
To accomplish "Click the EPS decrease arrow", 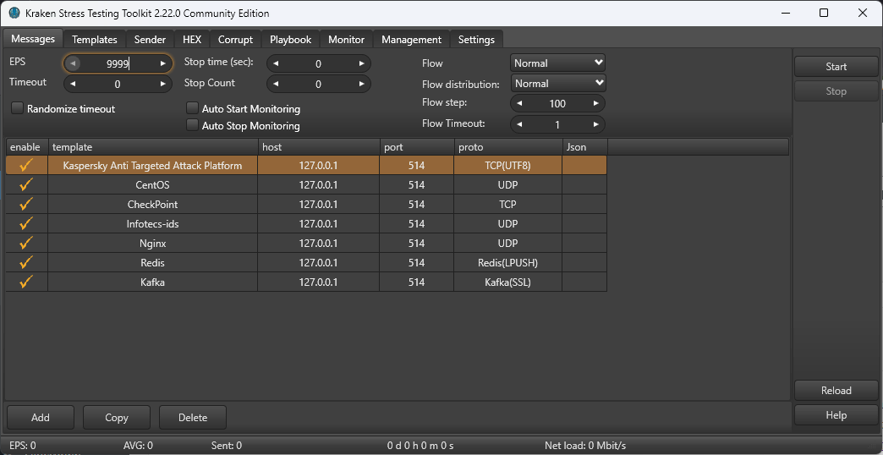I will click(73, 63).
